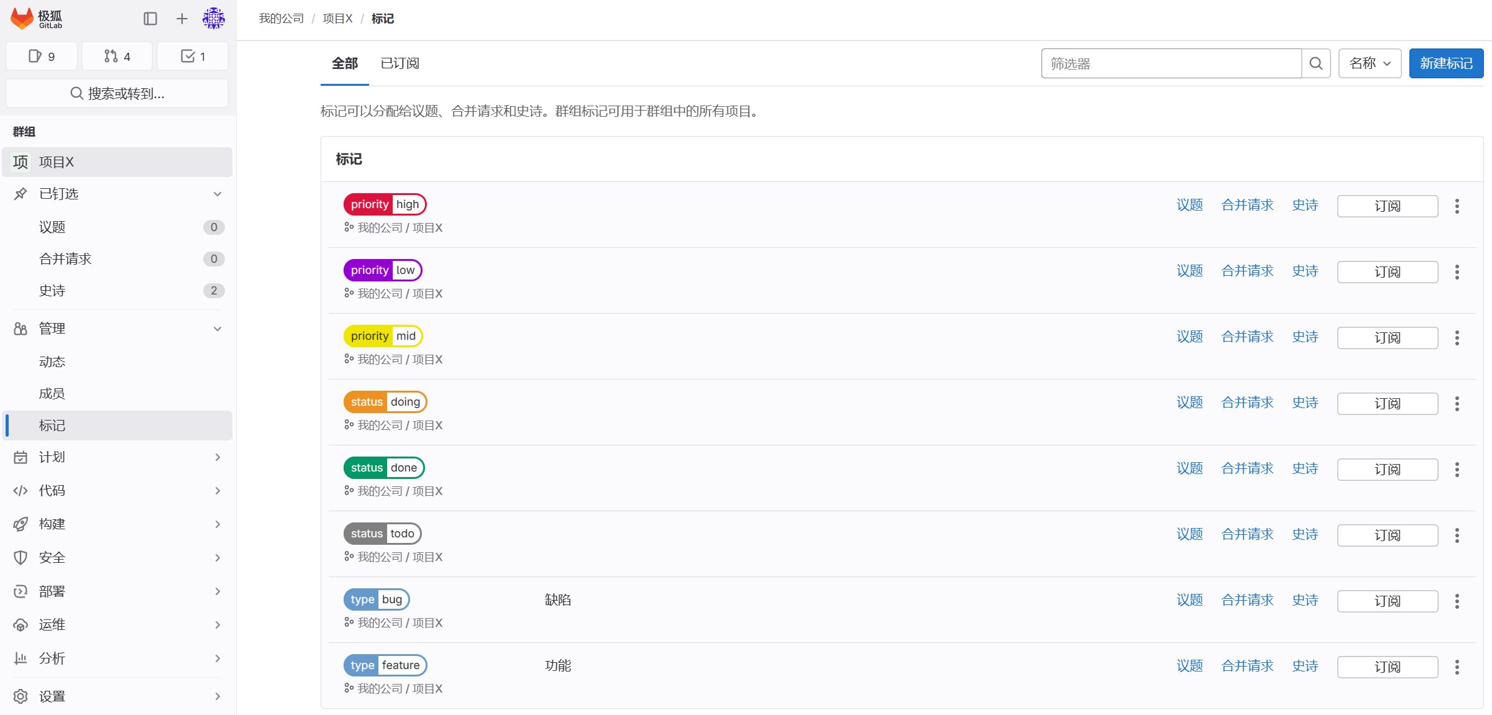Open the issues icon showing 9
Viewport: 1492px width, 715px height.
41,56
